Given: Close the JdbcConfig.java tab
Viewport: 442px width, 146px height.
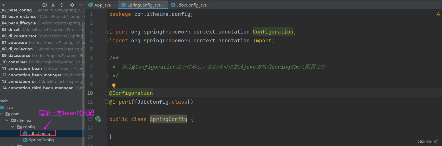Looking at the screenshot, I should [211, 5].
